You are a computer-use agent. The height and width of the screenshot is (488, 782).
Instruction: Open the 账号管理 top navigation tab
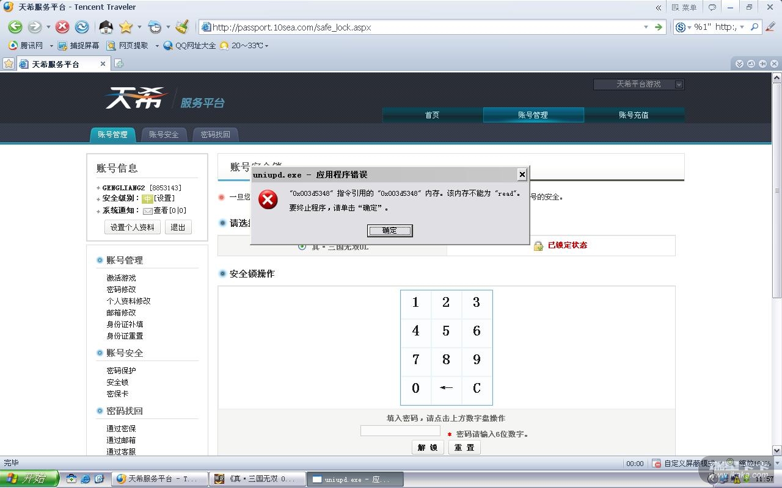click(533, 115)
